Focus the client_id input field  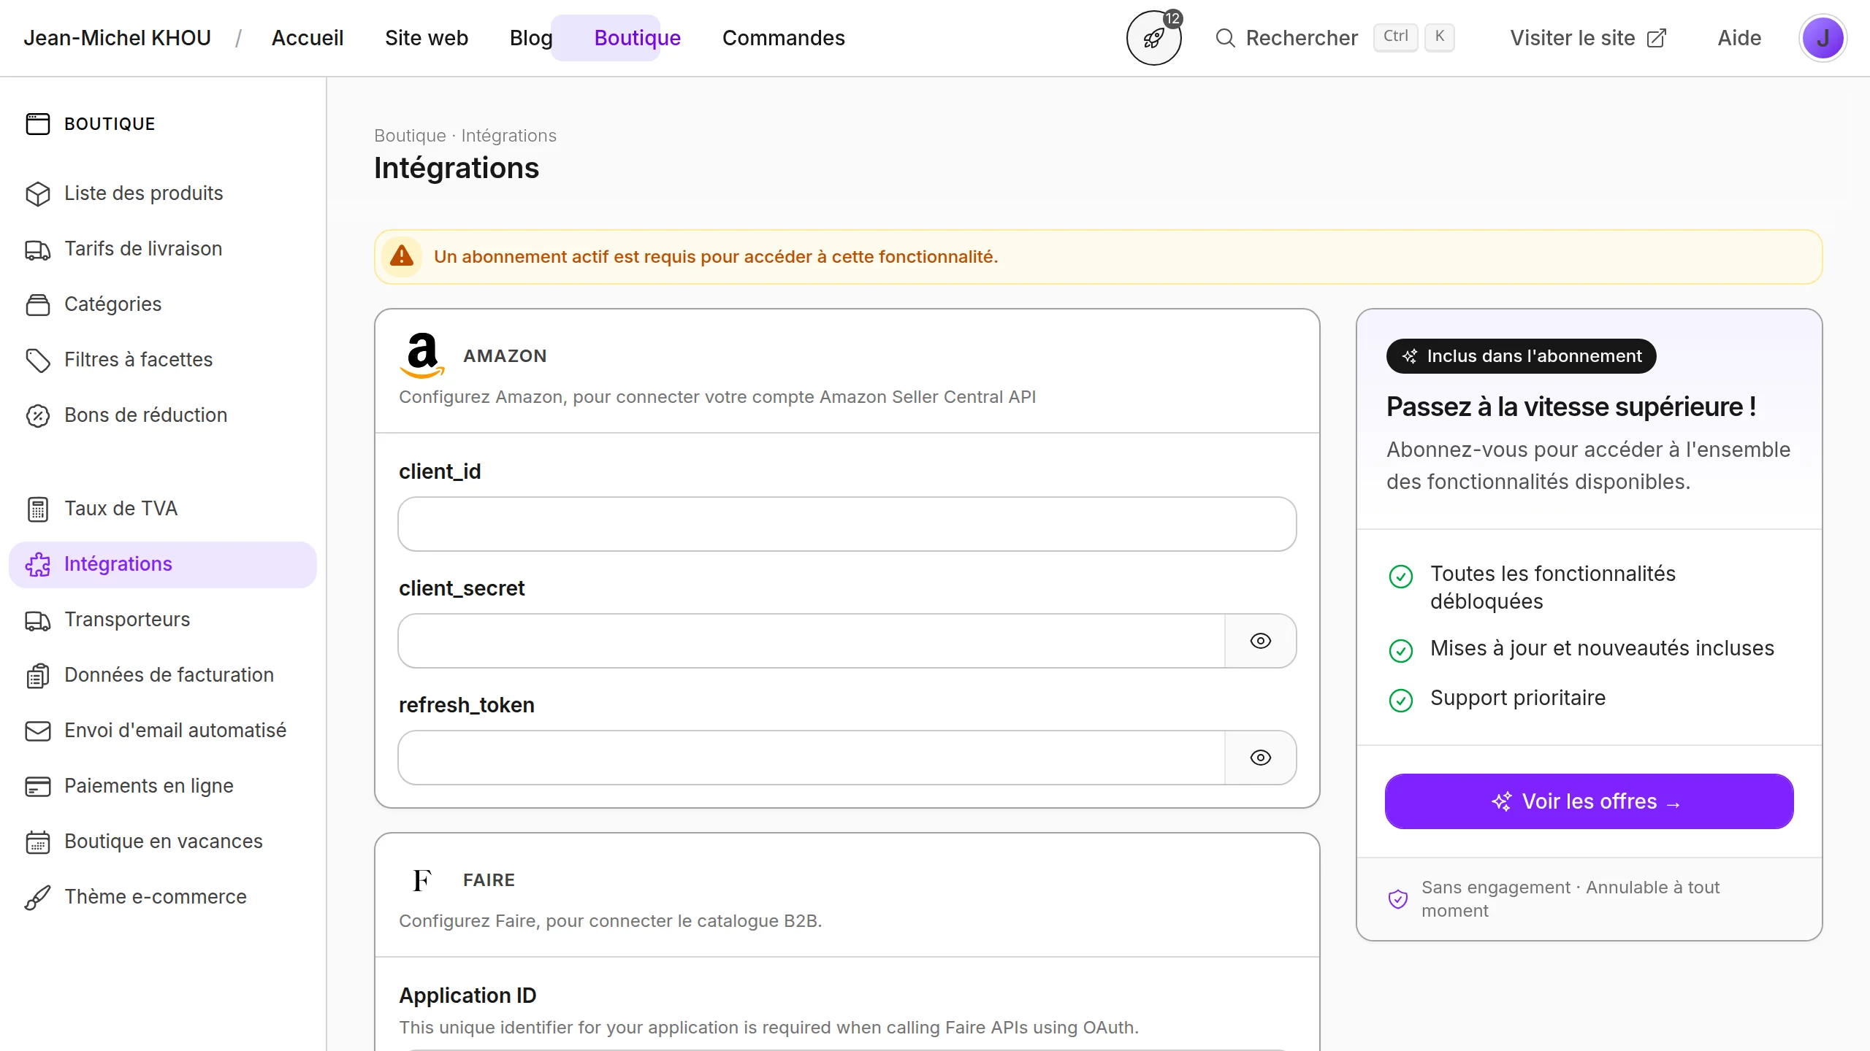pyautogui.click(x=847, y=524)
